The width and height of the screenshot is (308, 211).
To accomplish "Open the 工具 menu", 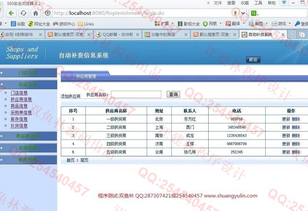I will [x=258, y=3].
